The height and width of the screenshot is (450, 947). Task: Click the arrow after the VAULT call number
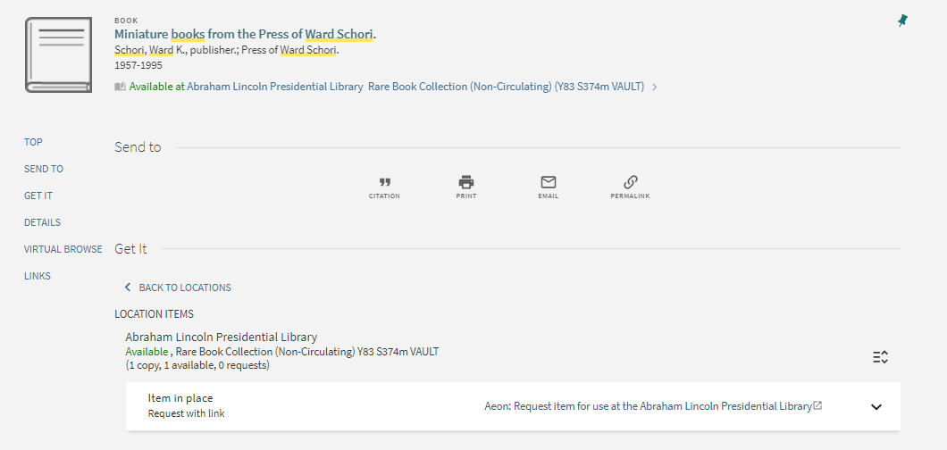pos(655,87)
